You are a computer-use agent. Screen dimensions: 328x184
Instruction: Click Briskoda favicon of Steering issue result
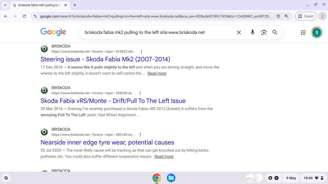pyautogui.click(x=44, y=49)
